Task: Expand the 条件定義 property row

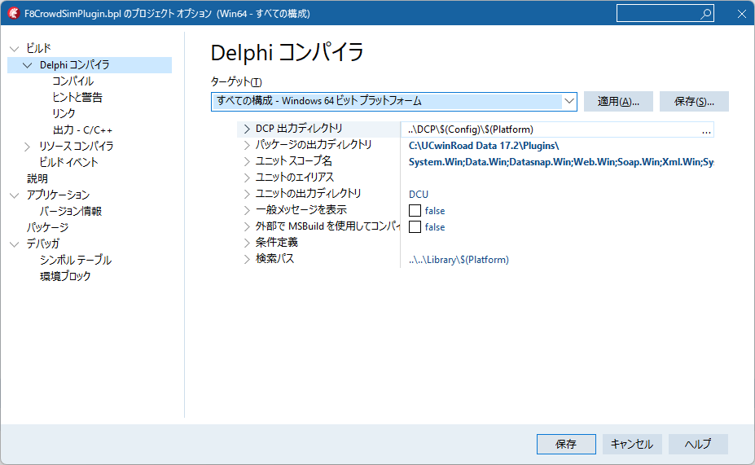Action: click(x=248, y=243)
